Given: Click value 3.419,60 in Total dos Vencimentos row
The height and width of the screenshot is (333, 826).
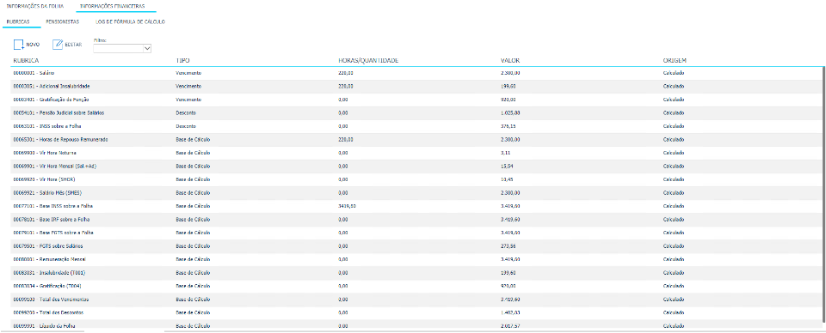Looking at the screenshot, I should click(x=510, y=300).
